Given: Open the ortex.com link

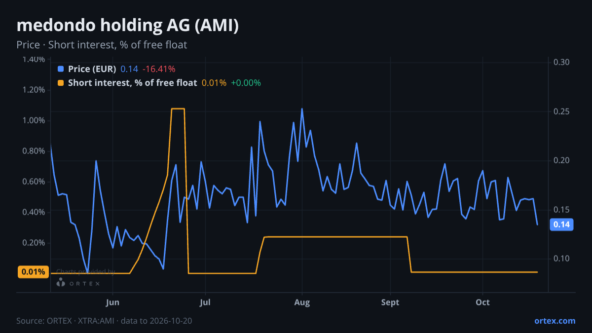Looking at the screenshot, I should (x=555, y=321).
